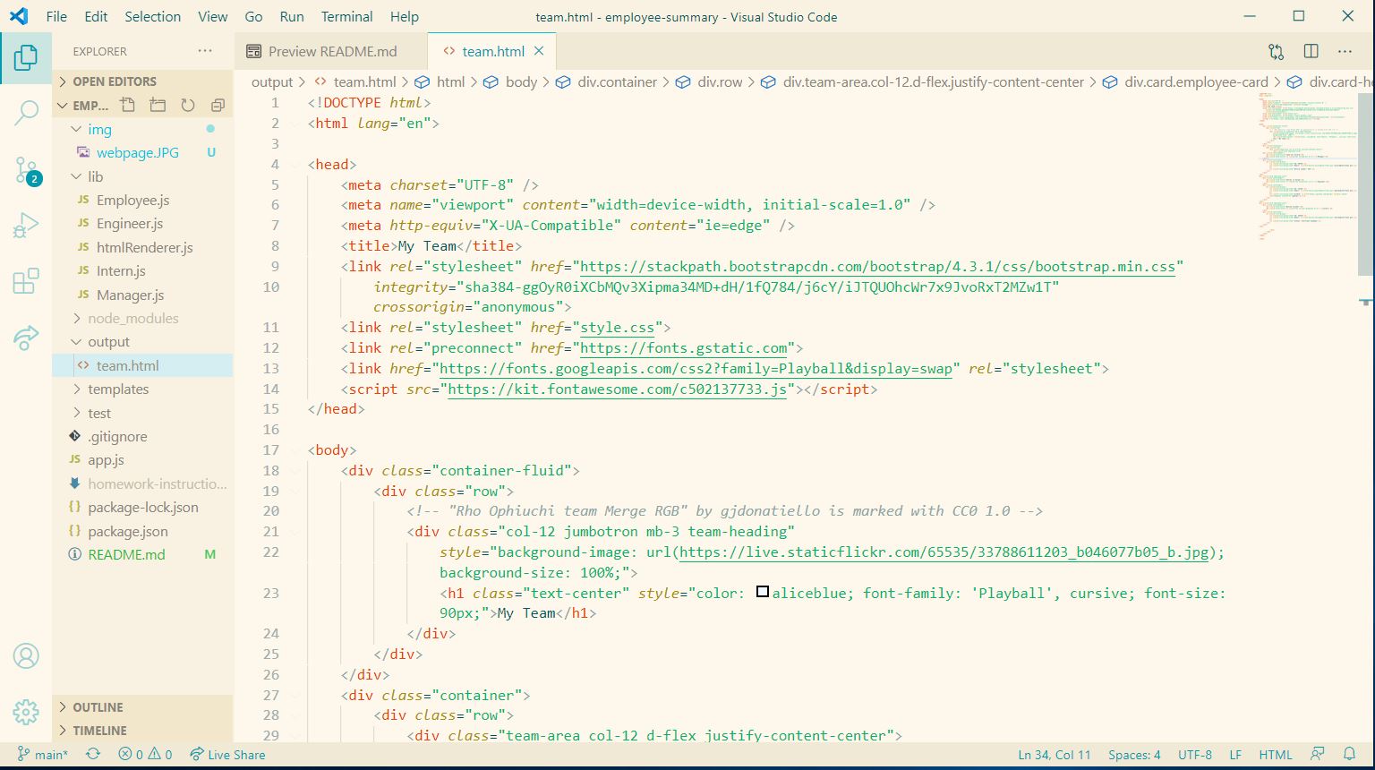Open the Live Share view in activity bar

[26, 338]
